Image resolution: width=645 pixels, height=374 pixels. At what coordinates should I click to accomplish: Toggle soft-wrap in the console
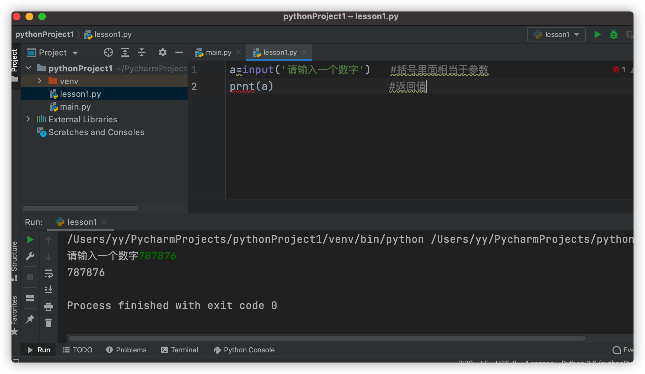[48, 273]
